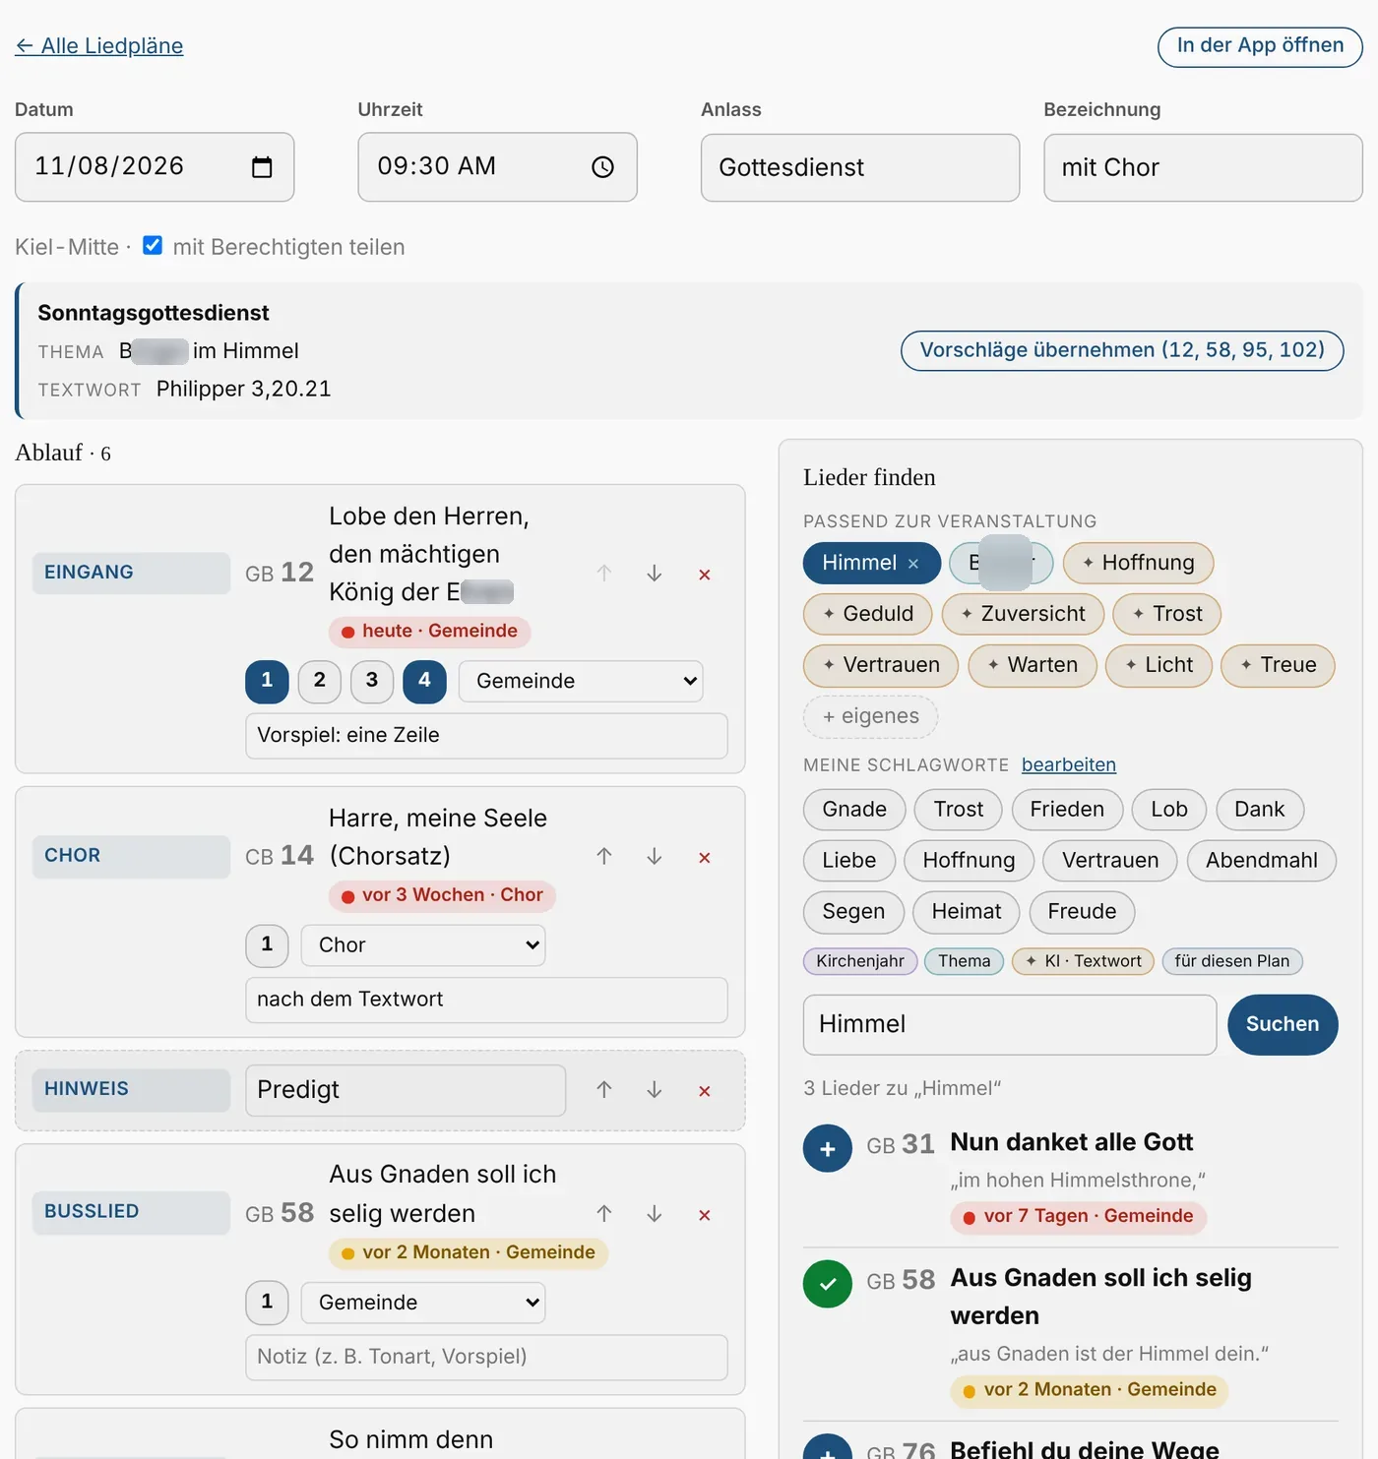Toggle verse 4 of Lobe den Herren

(x=424, y=681)
